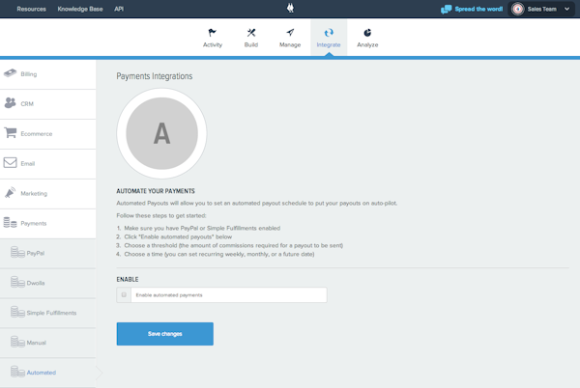
Task: Open the Knowledge Base link
Action: tap(80, 9)
